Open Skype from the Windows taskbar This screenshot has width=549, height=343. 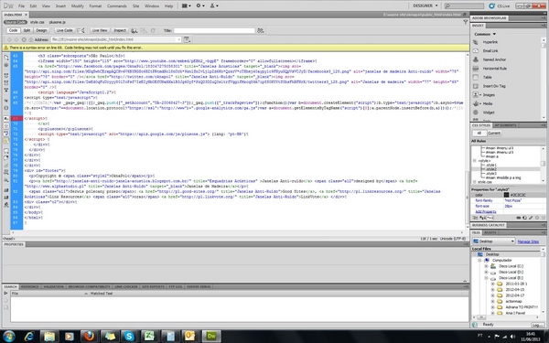click(x=129, y=337)
